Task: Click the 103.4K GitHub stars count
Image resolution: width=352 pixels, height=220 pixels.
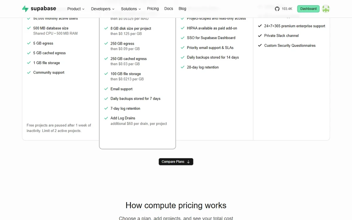Action: (287, 9)
